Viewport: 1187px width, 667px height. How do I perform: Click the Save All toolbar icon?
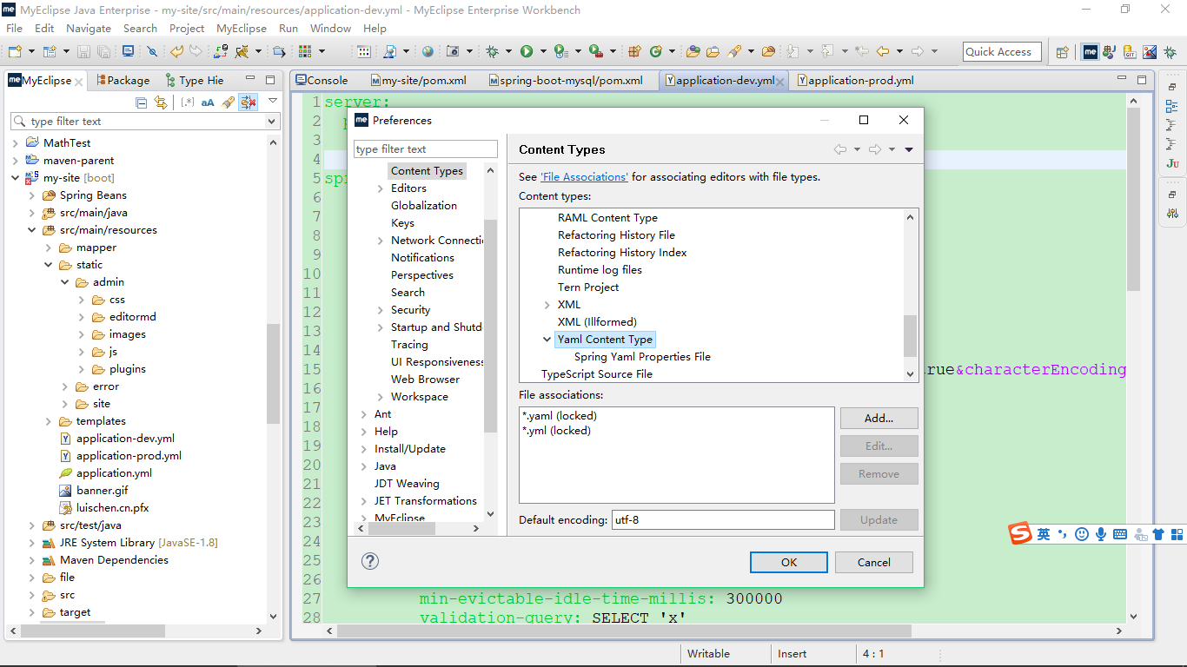click(103, 51)
